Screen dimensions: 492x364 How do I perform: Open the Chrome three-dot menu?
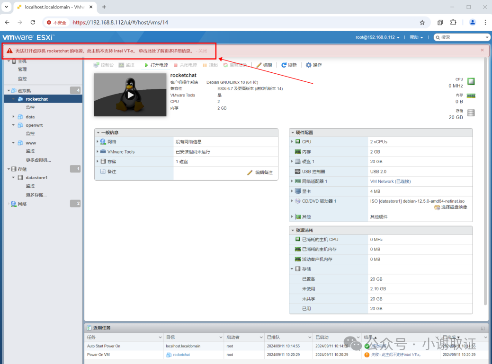coord(485,23)
